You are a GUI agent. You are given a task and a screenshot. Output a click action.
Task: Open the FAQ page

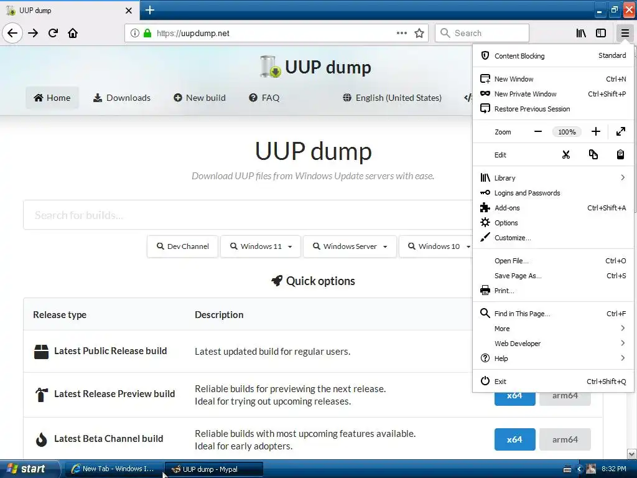click(x=264, y=98)
